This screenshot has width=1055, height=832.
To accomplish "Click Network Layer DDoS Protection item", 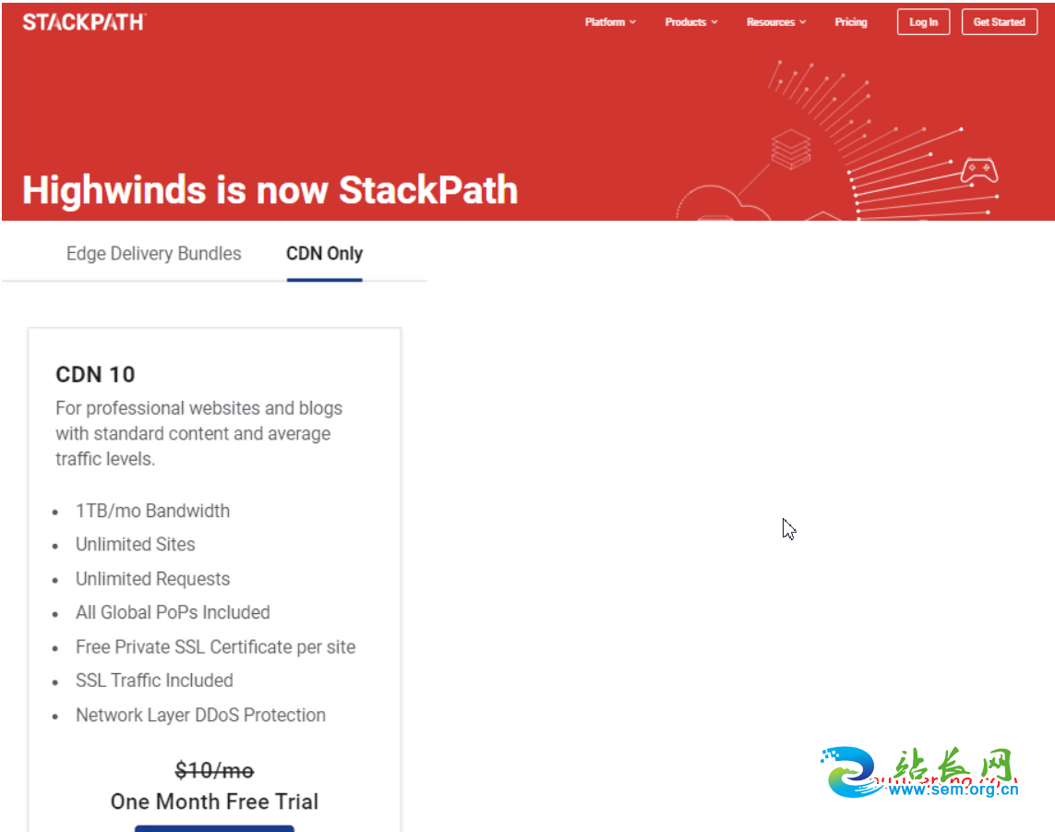I will tap(200, 715).
